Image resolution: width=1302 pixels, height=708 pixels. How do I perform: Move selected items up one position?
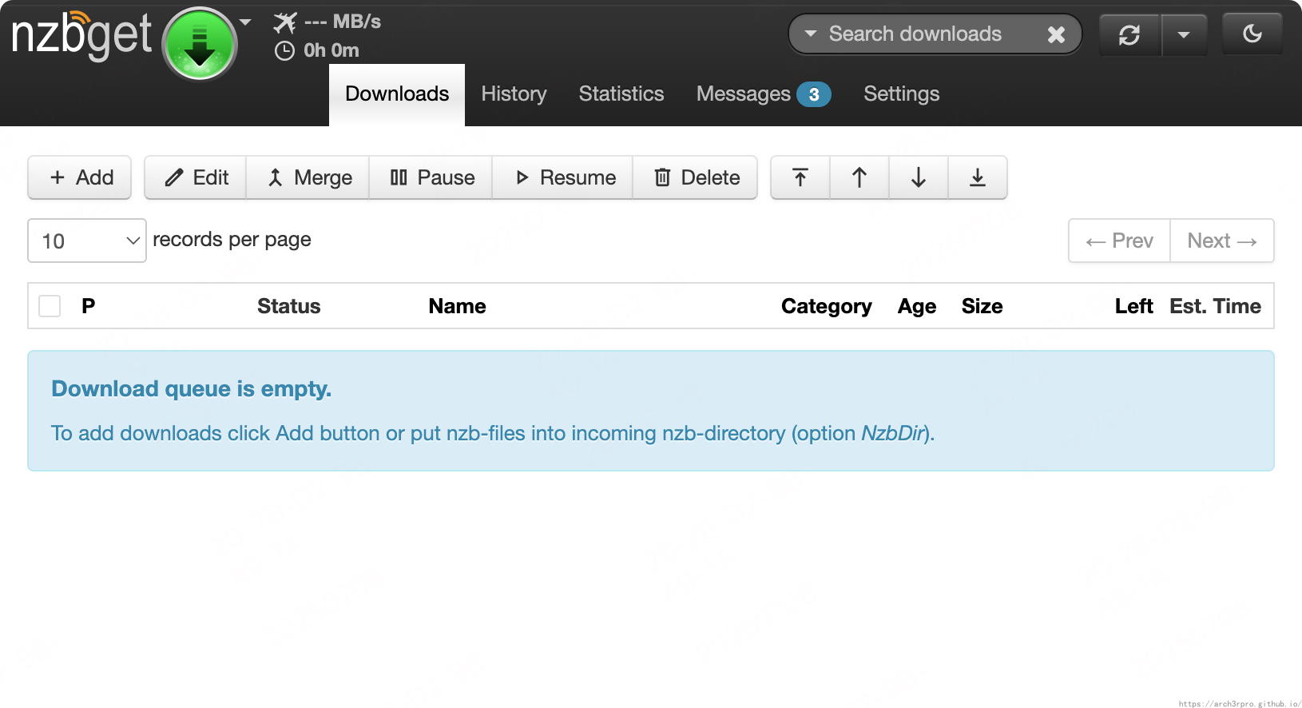point(859,177)
